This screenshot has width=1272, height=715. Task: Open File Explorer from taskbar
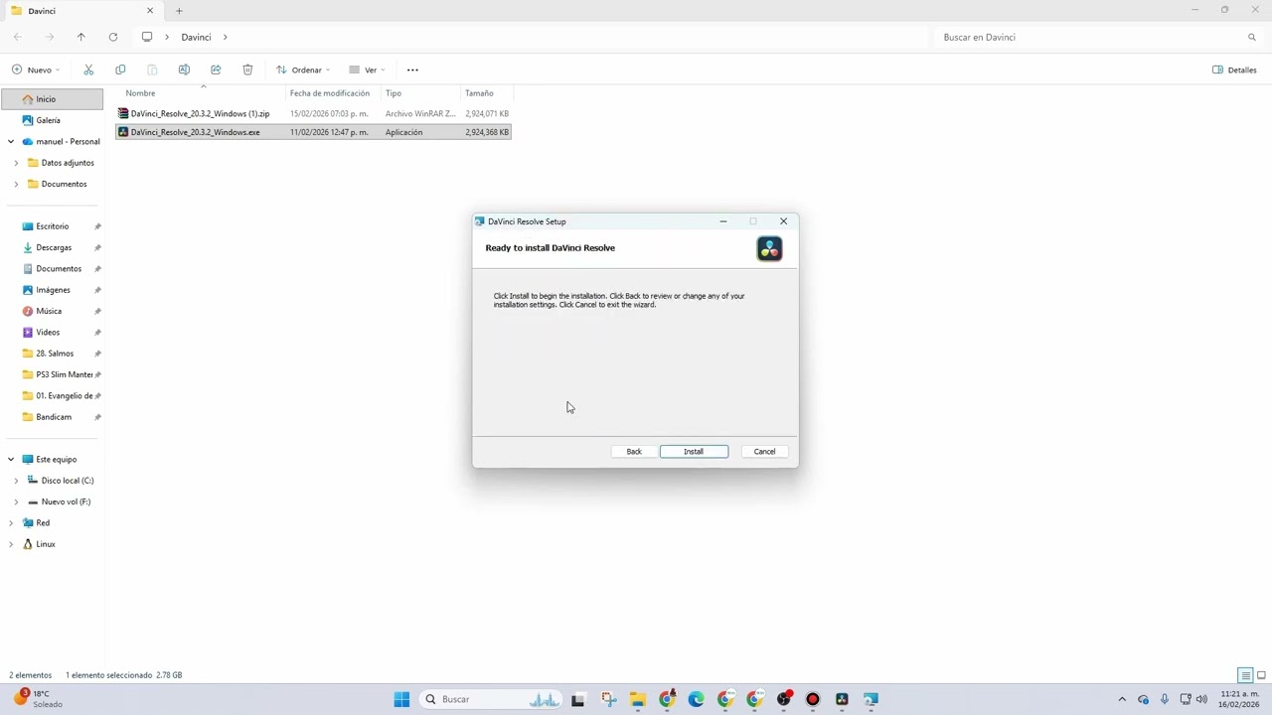point(637,699)
